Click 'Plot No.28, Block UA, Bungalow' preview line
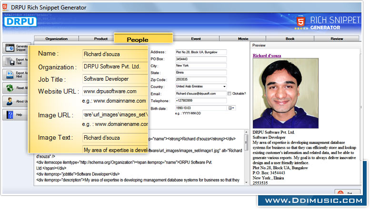 (x=280, y=168)
